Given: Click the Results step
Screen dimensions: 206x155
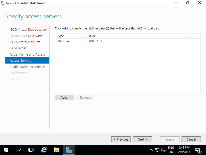Looking at the screenshot, I should [x=15, y=79].
